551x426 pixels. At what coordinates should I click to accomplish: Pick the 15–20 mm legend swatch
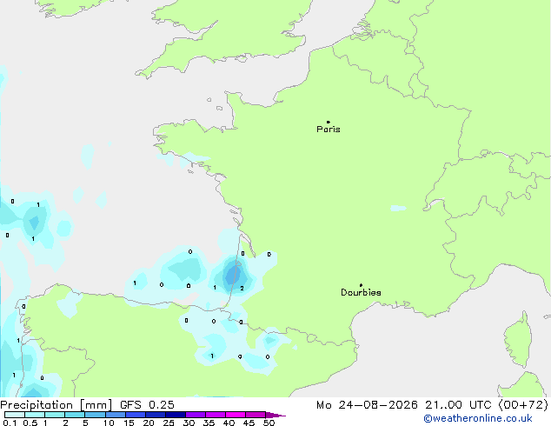pyautogui.click(x=136, y=415)
